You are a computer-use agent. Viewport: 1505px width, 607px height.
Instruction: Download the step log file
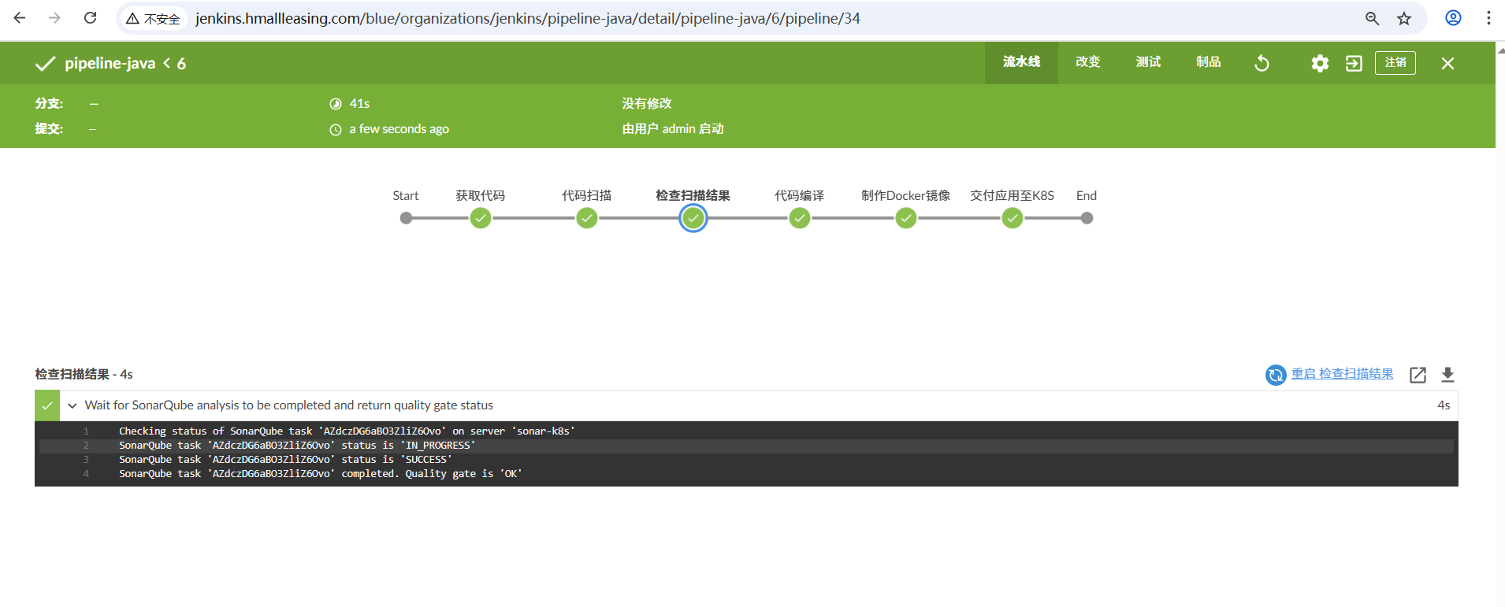1447,375
